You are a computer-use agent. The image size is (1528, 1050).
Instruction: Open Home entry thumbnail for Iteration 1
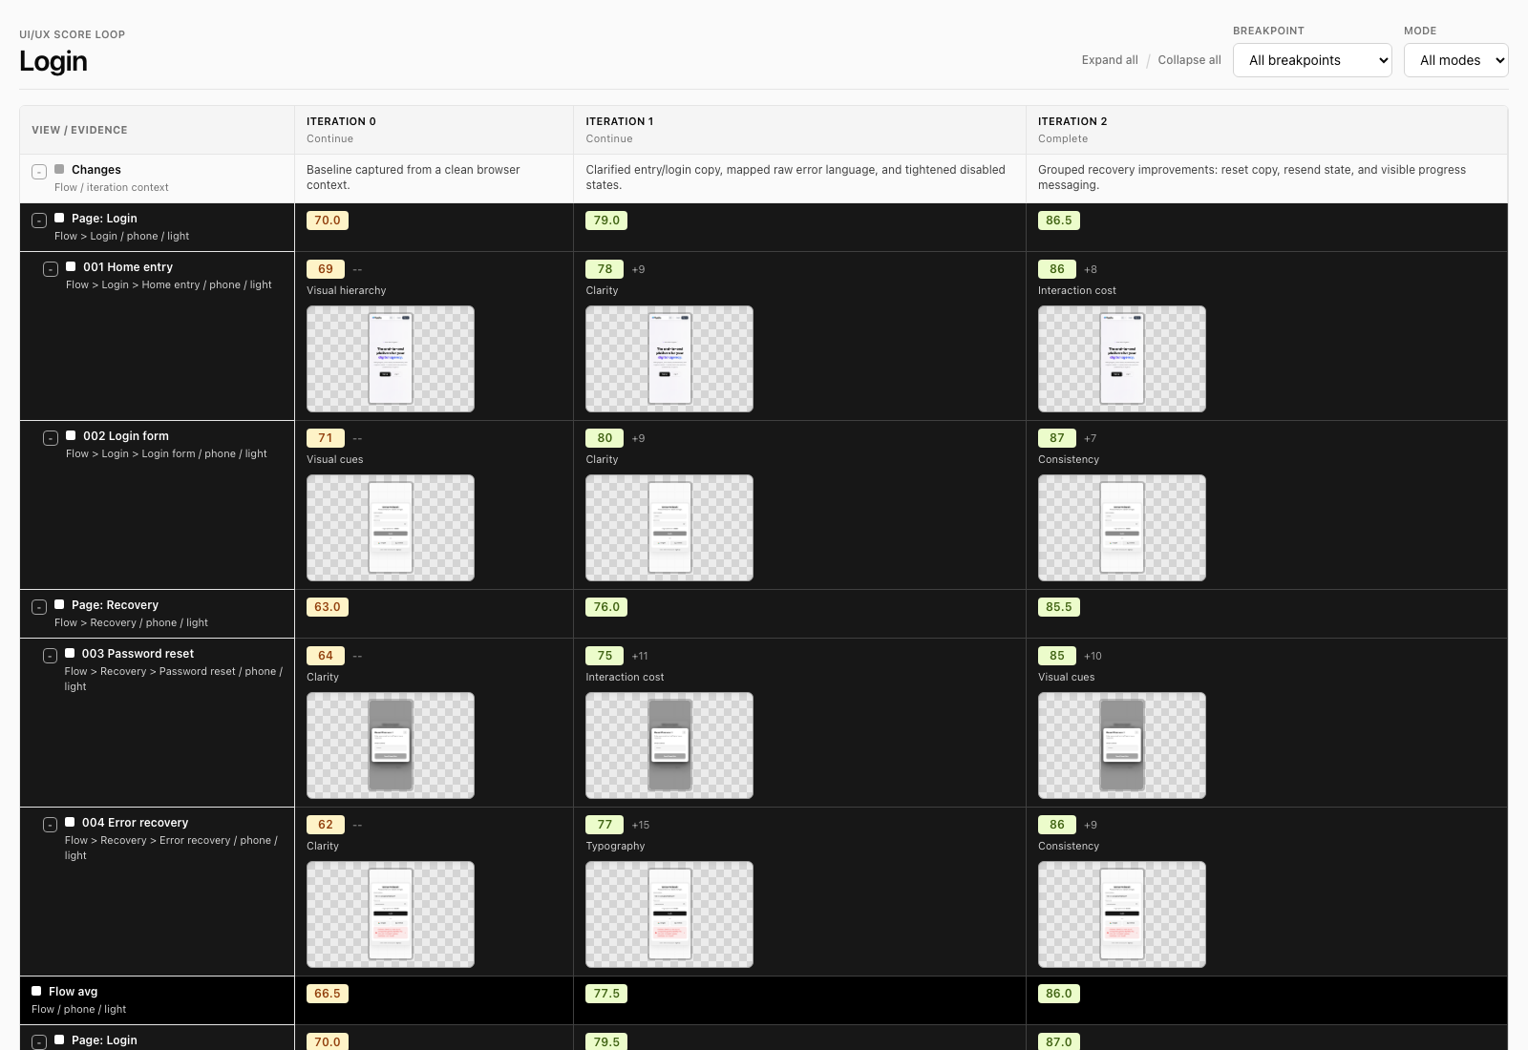pyautogui.click(x=669, y=359)
